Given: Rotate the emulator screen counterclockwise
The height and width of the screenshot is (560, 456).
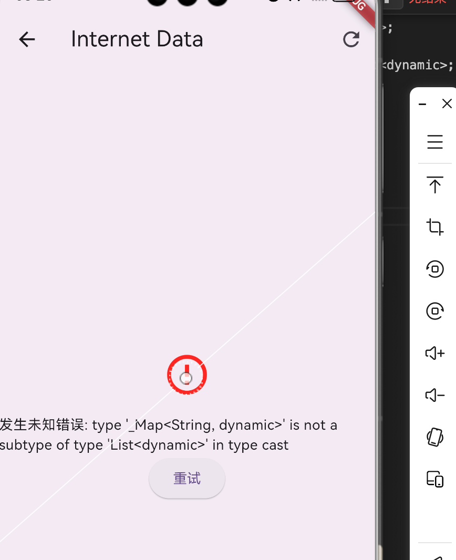Looking at the screenshot, I should coord(434,269).
